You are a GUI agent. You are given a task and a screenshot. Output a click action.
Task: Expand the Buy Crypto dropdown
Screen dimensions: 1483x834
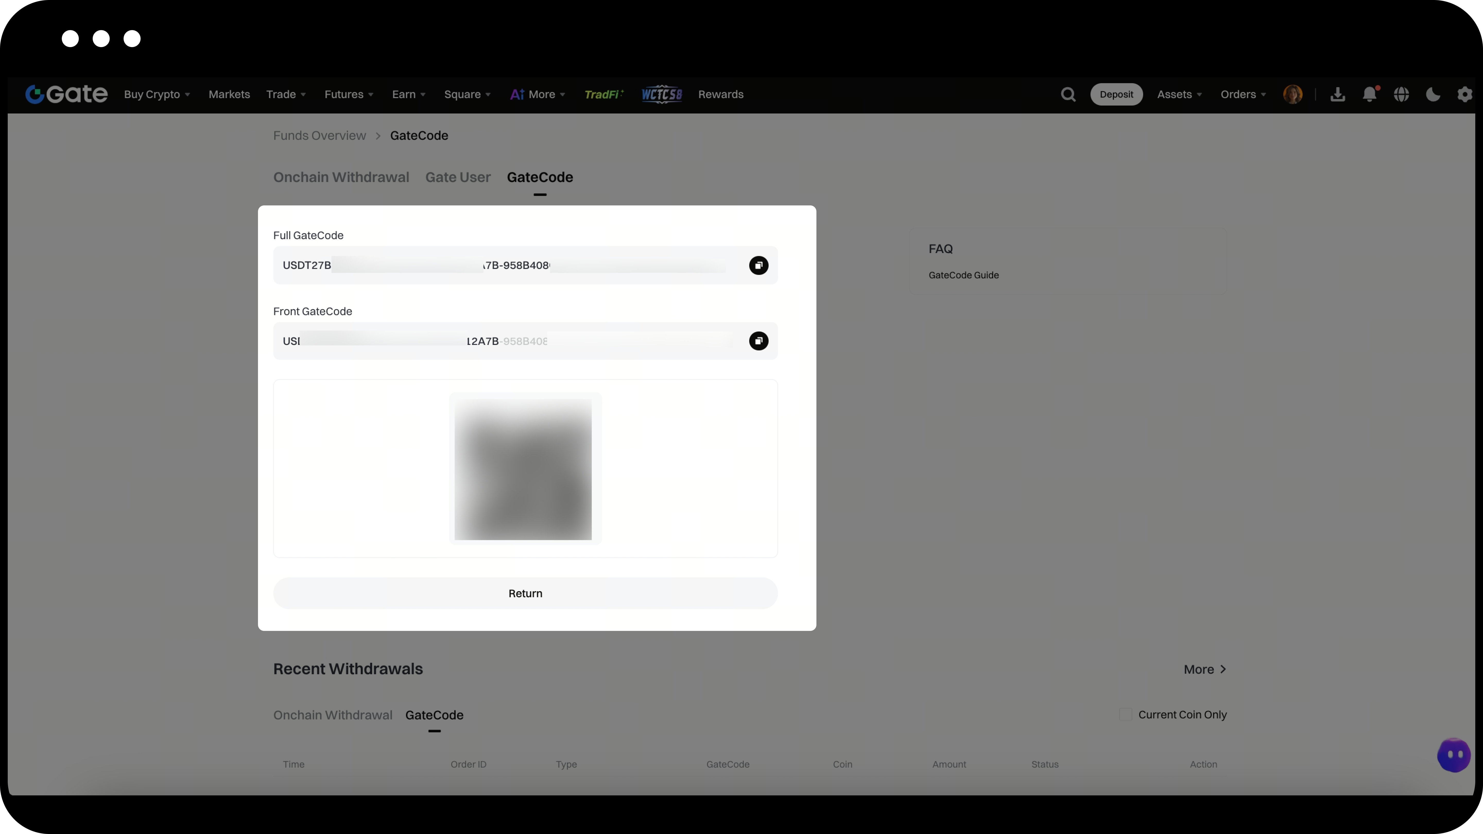(157, 94)
